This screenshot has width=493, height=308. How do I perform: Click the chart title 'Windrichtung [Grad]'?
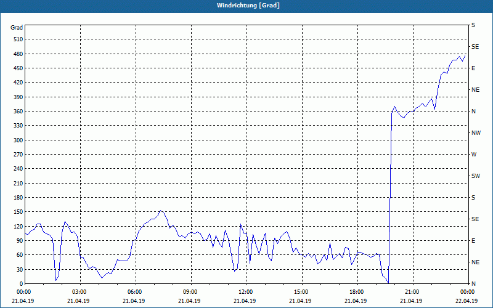[x=248, y=6]
